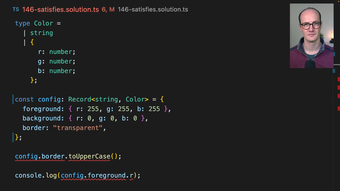The height and width of the screenshot is (191, 340).
Task: Click error-underlined "config" before .border
Action: (26, 156)
